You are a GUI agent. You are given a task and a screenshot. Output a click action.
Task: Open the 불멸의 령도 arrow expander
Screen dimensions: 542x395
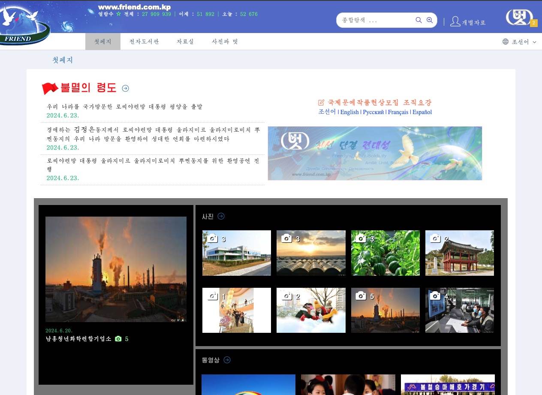click(x=126, y=88)
